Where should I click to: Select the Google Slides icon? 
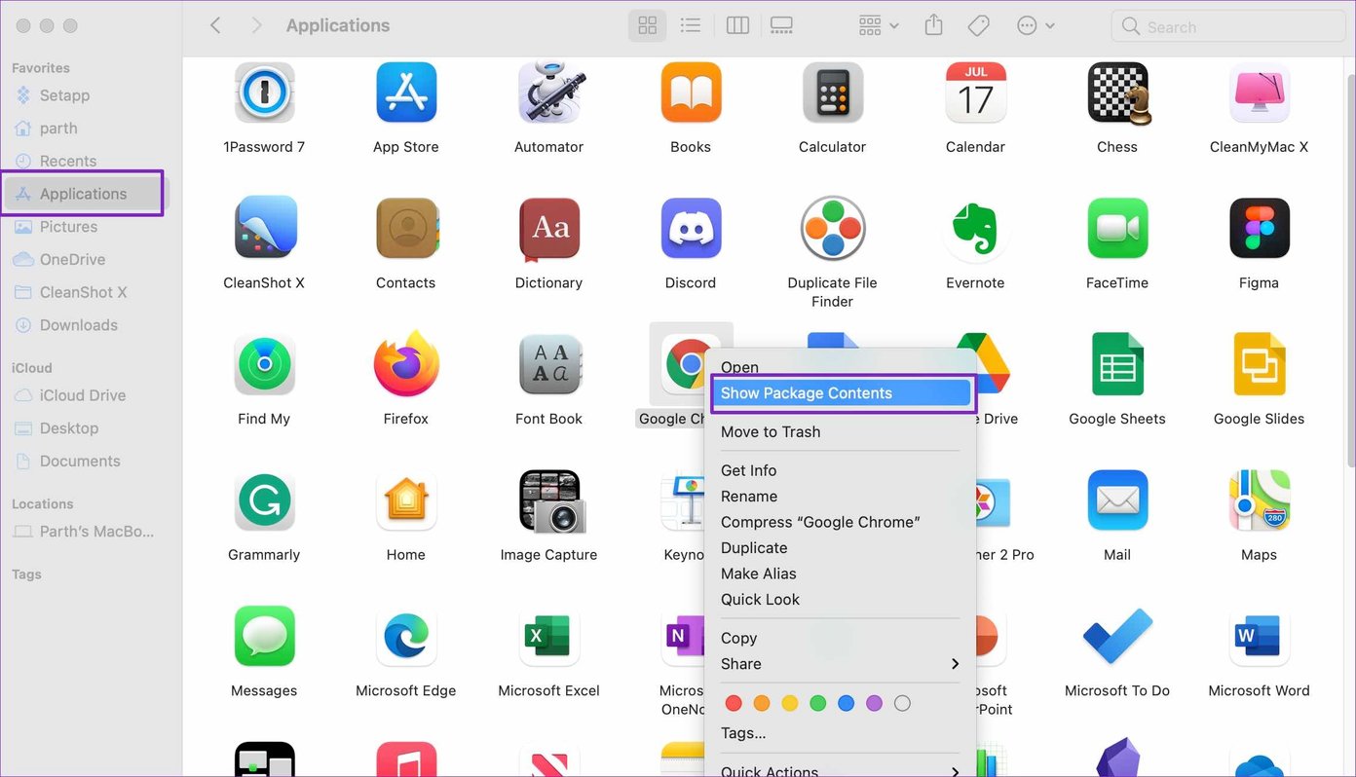[1260, 364]
